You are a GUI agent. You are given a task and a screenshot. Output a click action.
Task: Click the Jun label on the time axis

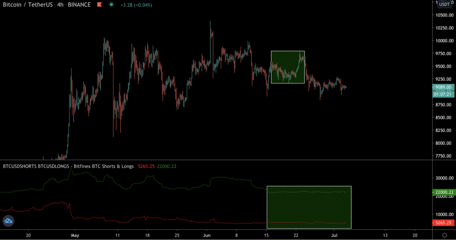click(206, 235)
